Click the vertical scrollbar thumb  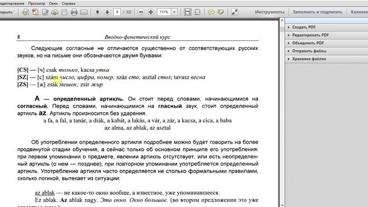(x=282, y=29)
